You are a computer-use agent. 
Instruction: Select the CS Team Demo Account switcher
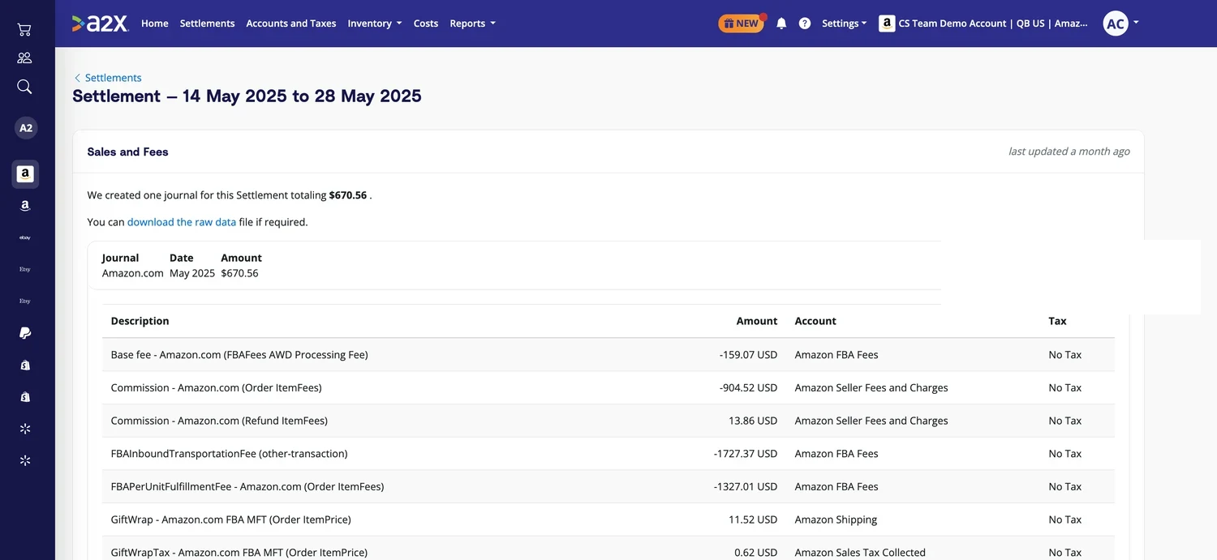tap(983, 24)
